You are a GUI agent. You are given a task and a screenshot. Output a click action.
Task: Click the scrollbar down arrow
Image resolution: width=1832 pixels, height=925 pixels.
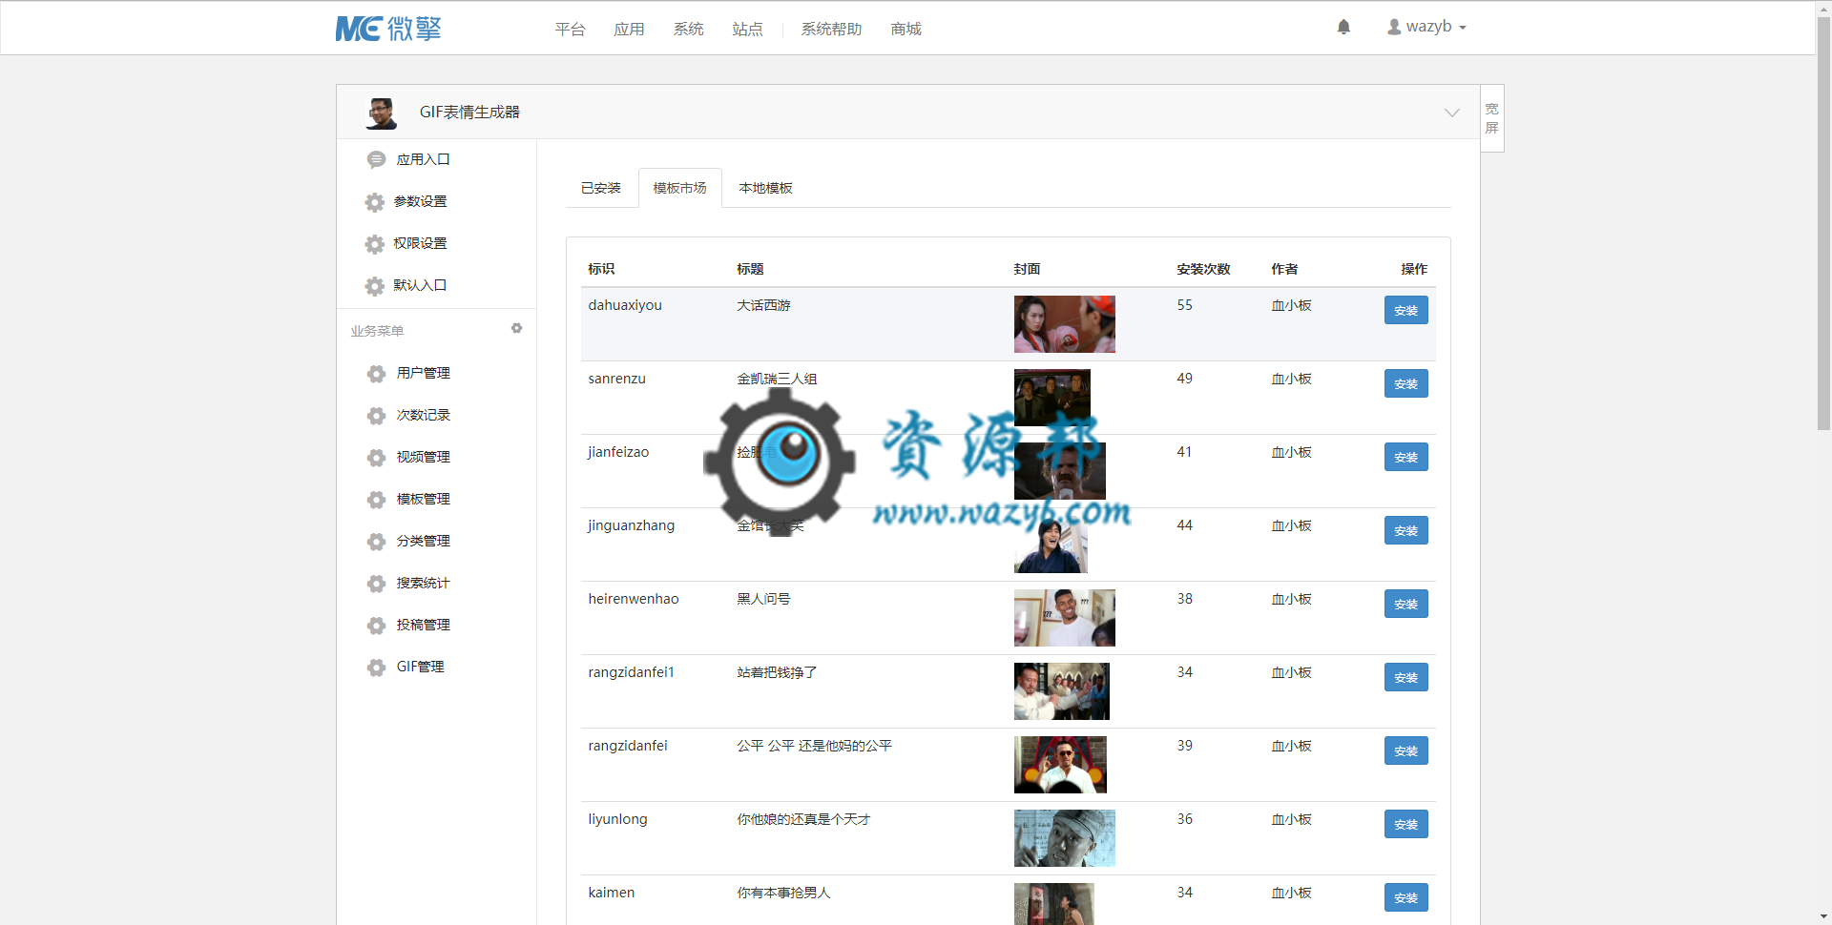[x=1823, y=917]
